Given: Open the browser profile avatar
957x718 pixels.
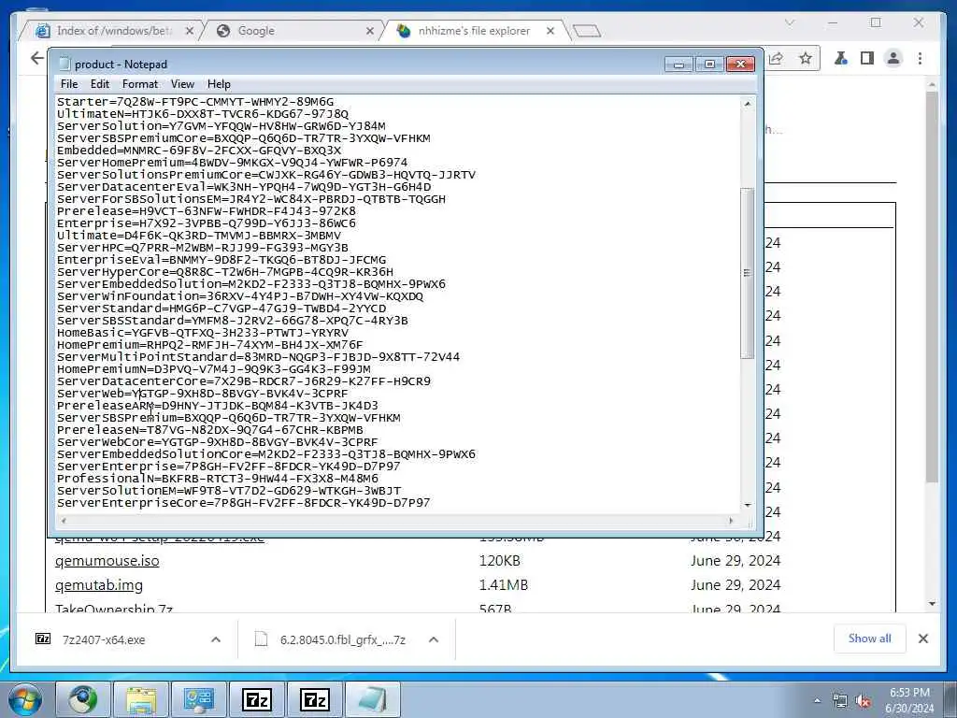Looking at the screenshot, I should pos(893,58).
